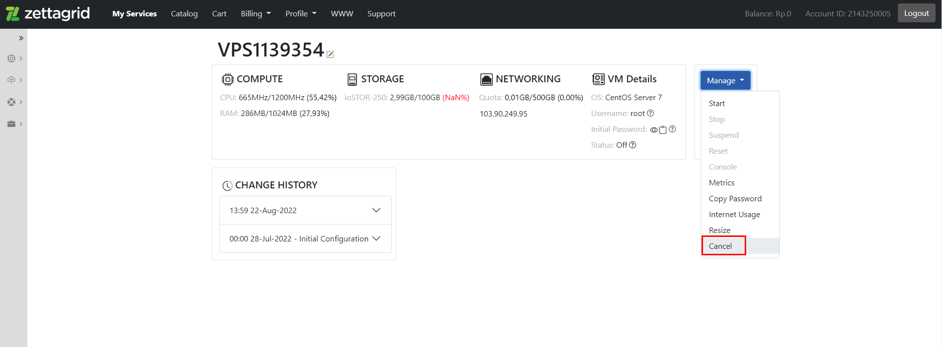Toggle the Manage dropdown button
The image size is (942, 347).
coord(725,80)
